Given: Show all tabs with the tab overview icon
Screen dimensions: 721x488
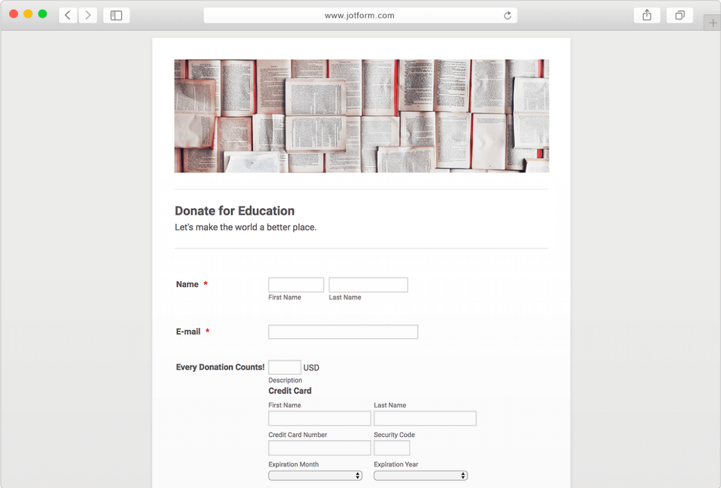Looking at the screenshot, I should [680, 15].
